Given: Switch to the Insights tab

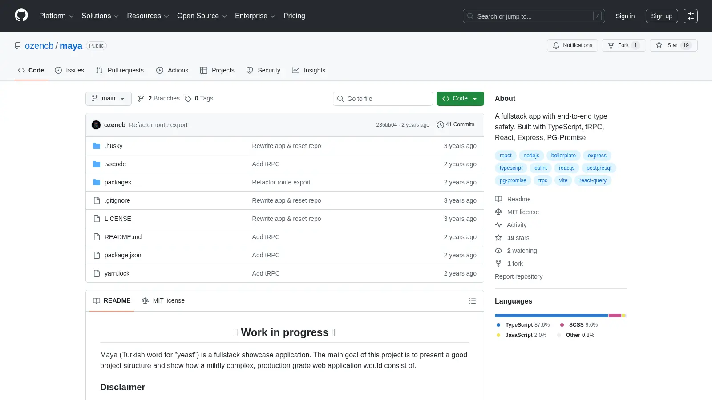Looking at the screenshot, I should point(309,70).
